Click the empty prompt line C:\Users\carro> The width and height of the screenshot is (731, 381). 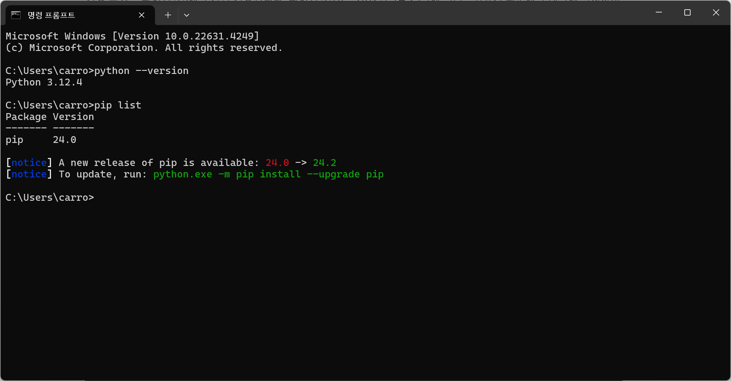pos(50,197)
